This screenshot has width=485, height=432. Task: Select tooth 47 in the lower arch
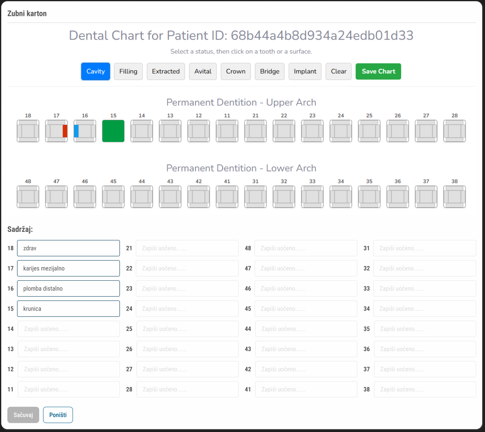[56, 197]
